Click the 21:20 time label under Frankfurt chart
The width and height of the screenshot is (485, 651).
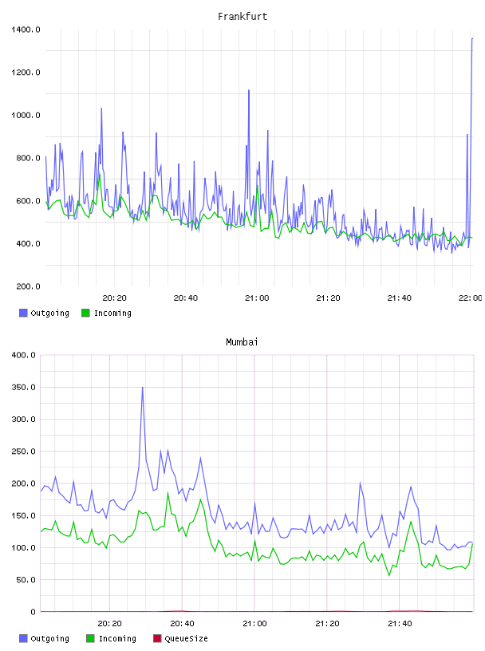[x=328, y=298]
